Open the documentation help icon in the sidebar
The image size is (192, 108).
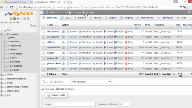click(x=18, y=19)
